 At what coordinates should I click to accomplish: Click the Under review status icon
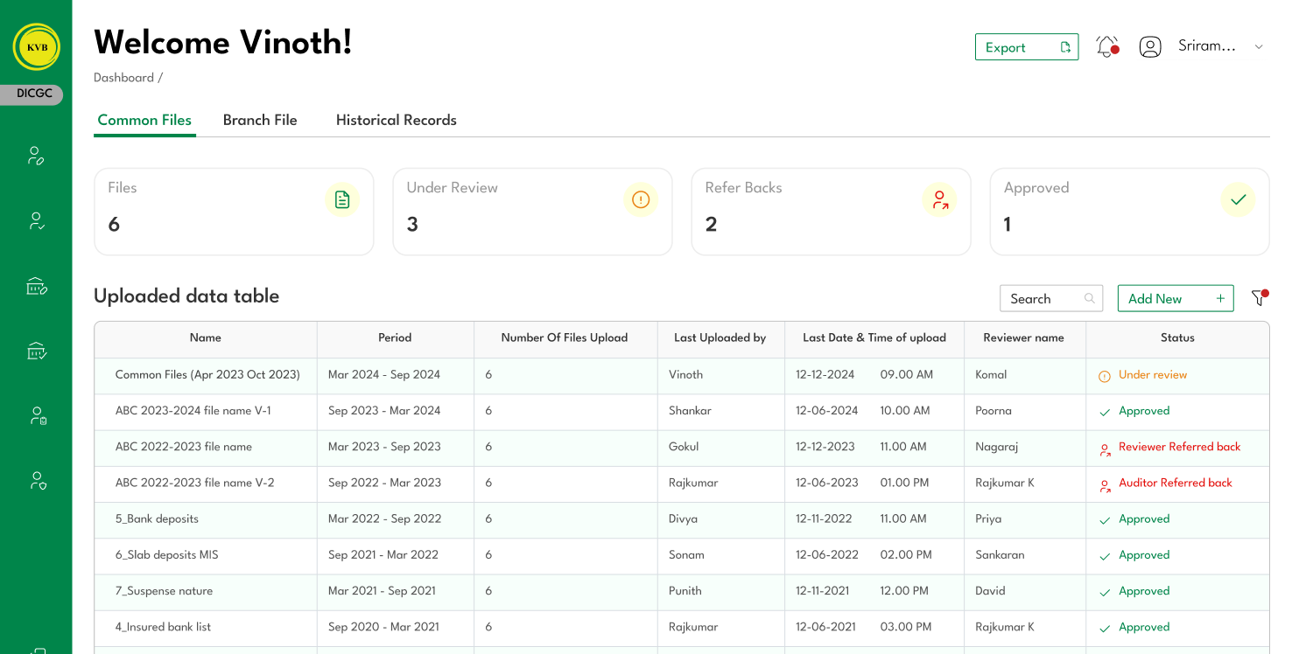tap(1105, 376)
